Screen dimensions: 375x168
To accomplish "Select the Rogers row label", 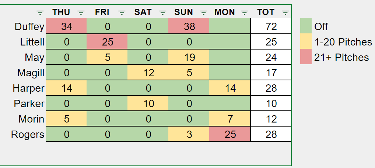I will (x=28, y=134).
